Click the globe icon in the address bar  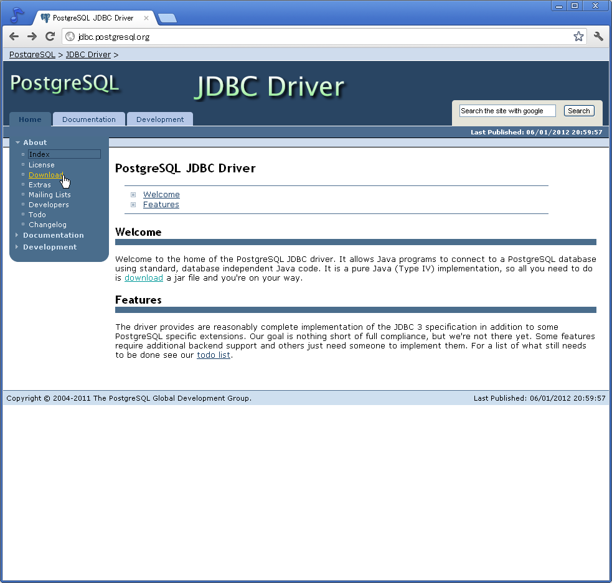point(68,36)
